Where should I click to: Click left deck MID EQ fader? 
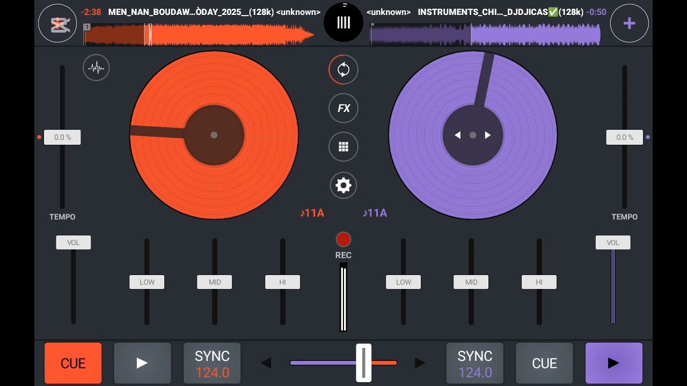tap(215, 282)
